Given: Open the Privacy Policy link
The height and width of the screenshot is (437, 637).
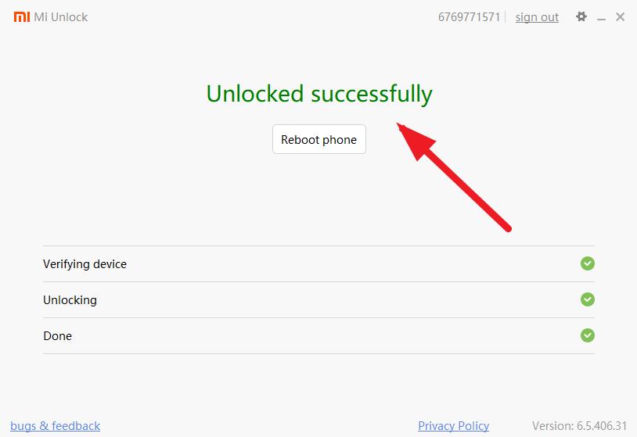Looking at the screenshot, I should point(453,425).
